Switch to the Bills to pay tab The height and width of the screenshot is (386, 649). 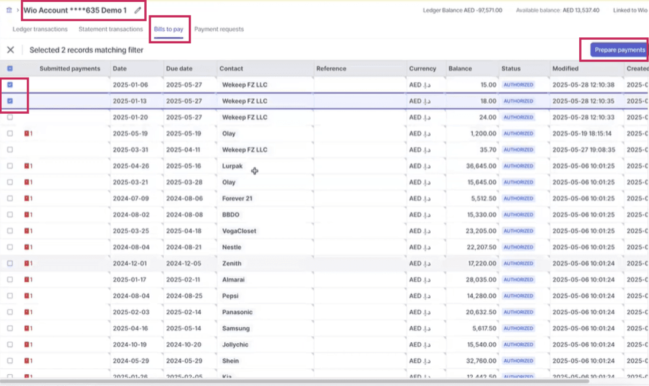click(x=169, y=29)
